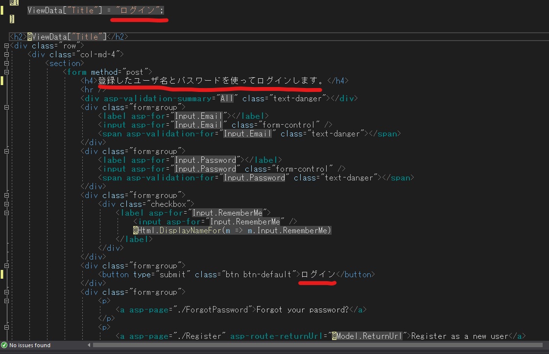Collapse the checkbox div region
The width and height of the screenshot is (549, 354).
tap(6, 204)
